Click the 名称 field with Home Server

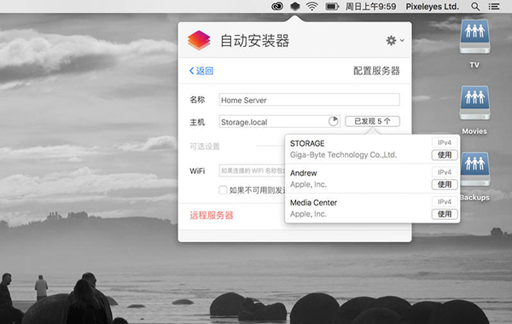tap(309, 100)
